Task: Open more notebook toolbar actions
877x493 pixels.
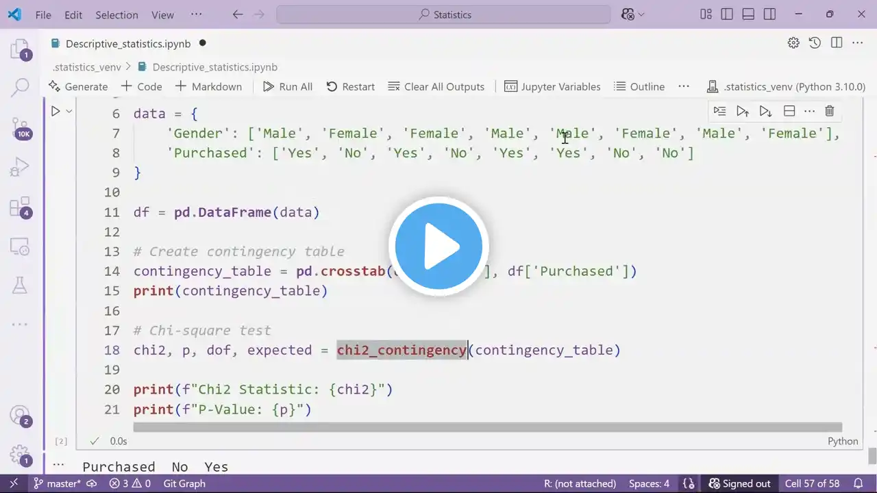Action: [x=684, y=86]
